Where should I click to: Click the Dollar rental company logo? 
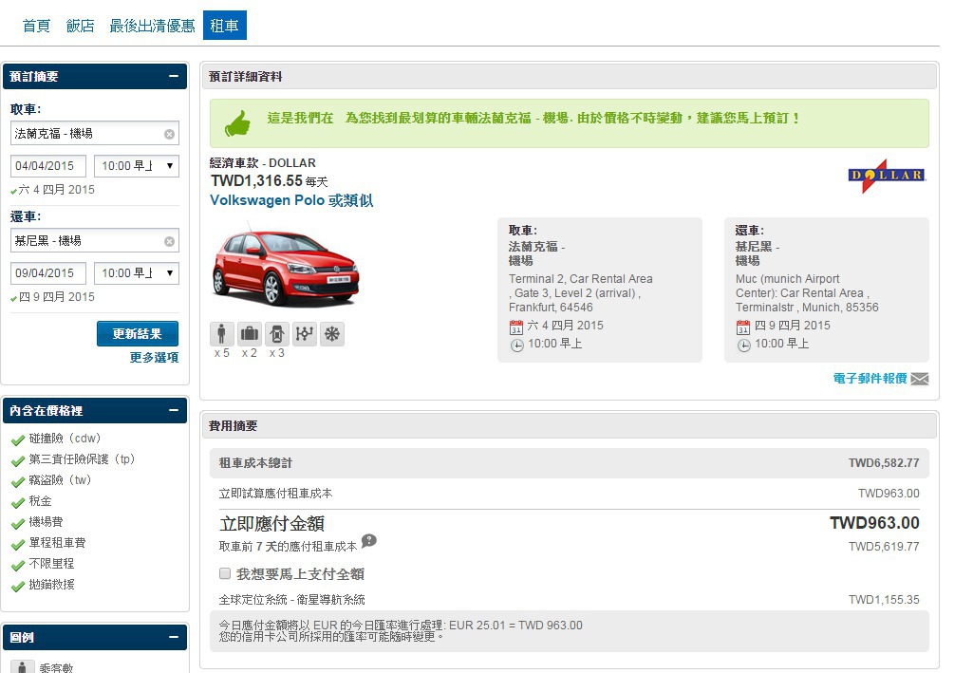point(887,176)
